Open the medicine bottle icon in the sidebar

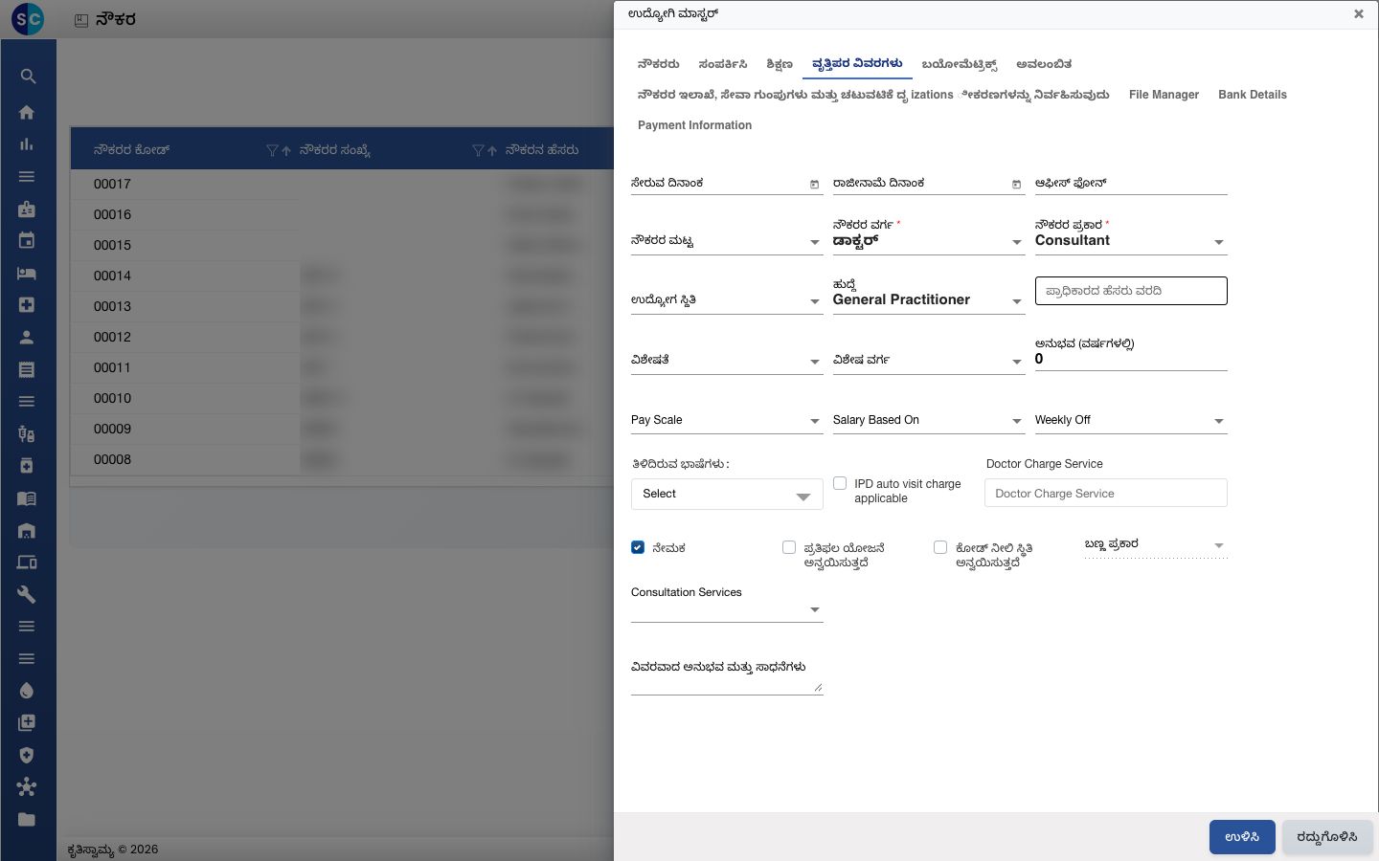click(27, 466)
